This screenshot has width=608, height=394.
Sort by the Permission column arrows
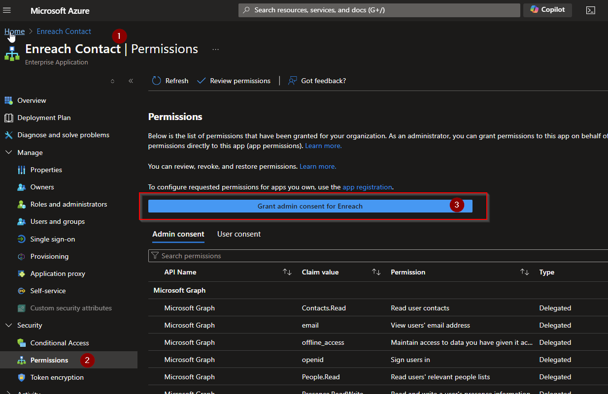coord(524,272)
